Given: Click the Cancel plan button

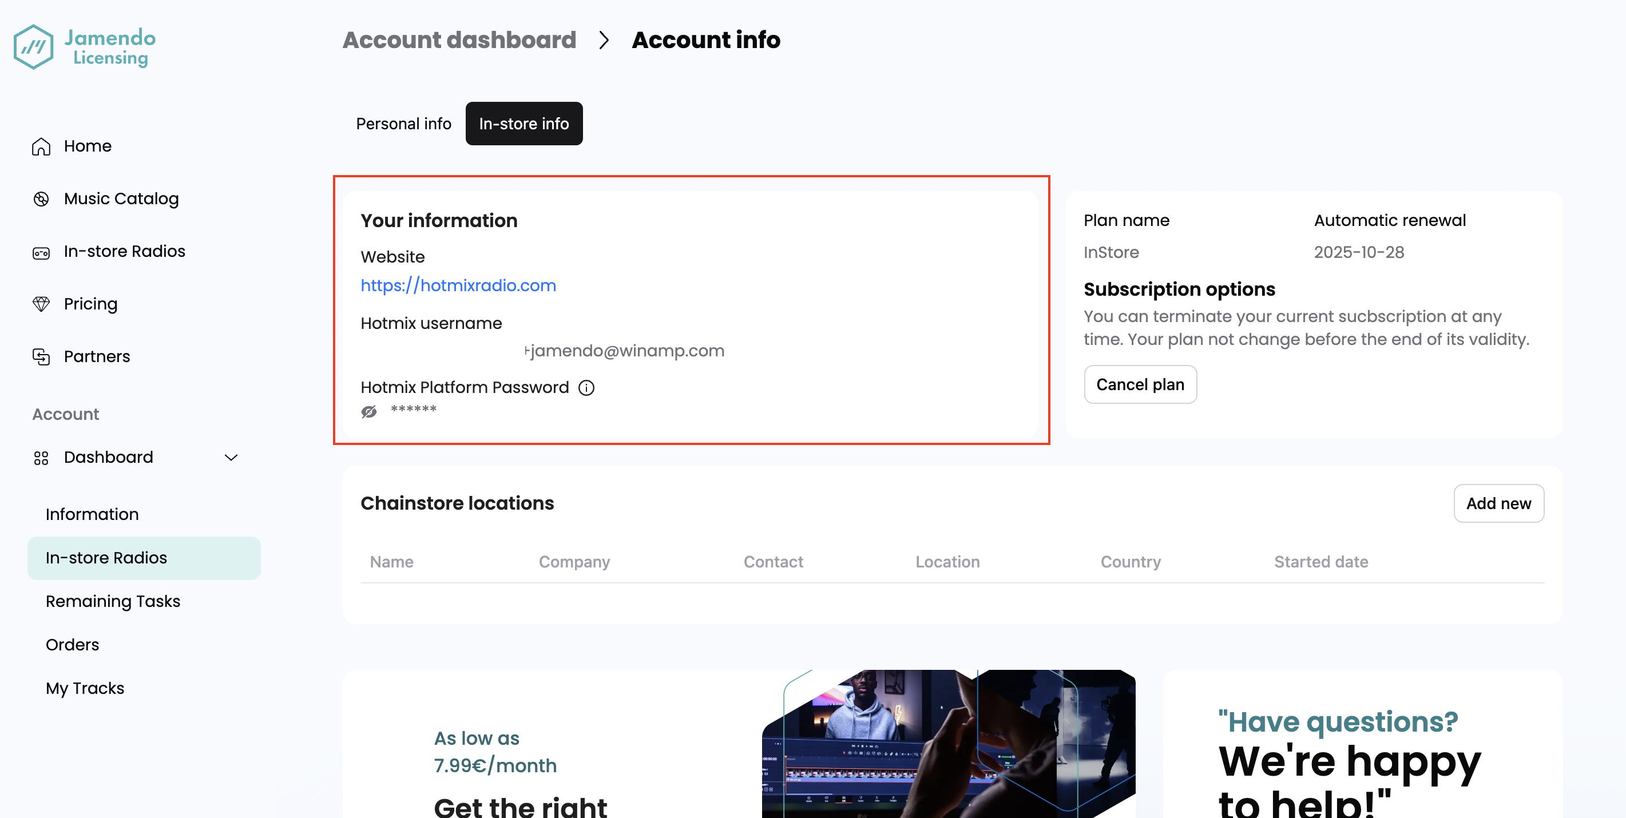Looking at the screenshot, I should 1140,384.
